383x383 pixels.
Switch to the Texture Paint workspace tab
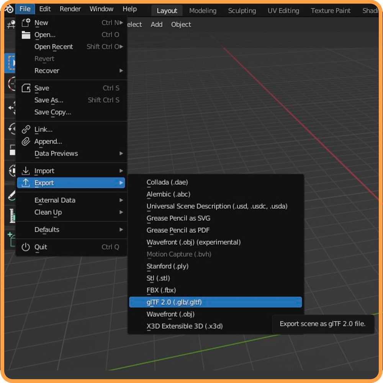click(331, 11)
